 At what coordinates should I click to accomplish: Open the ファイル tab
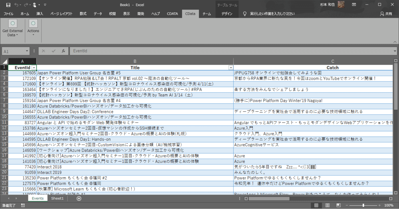pos(8,14)
